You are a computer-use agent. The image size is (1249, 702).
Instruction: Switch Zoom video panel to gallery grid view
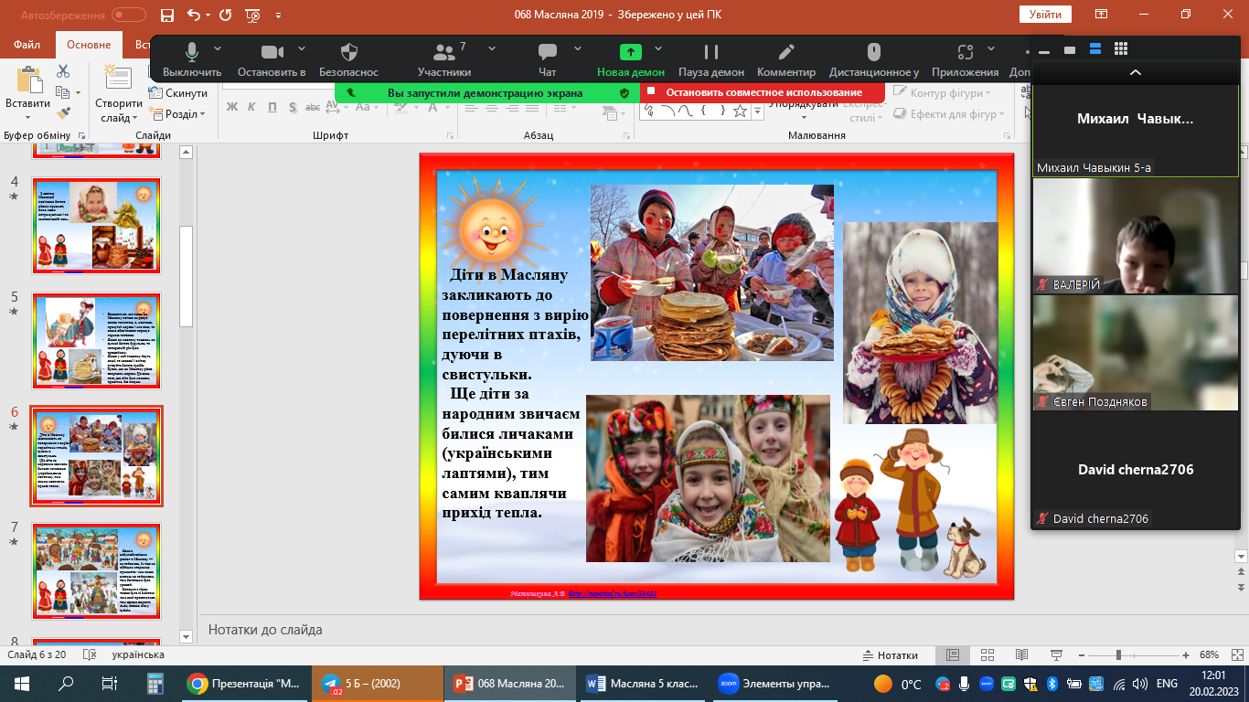(x=1121, y=49)
